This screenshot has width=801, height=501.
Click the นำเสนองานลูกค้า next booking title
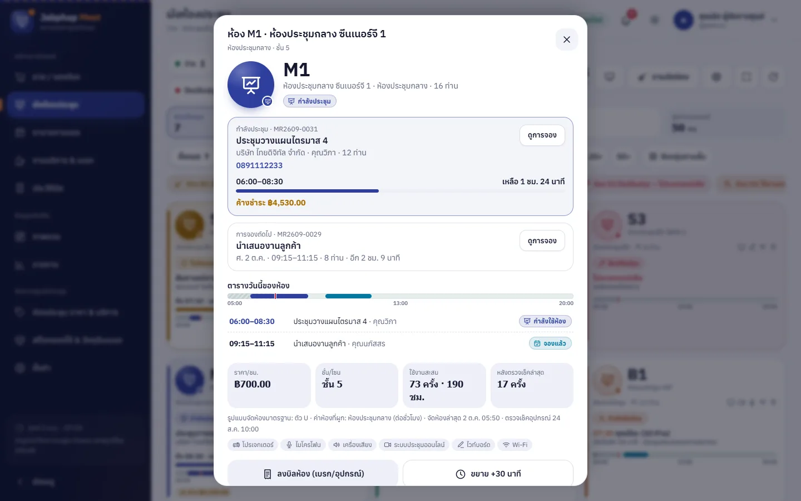click(269, 246)
